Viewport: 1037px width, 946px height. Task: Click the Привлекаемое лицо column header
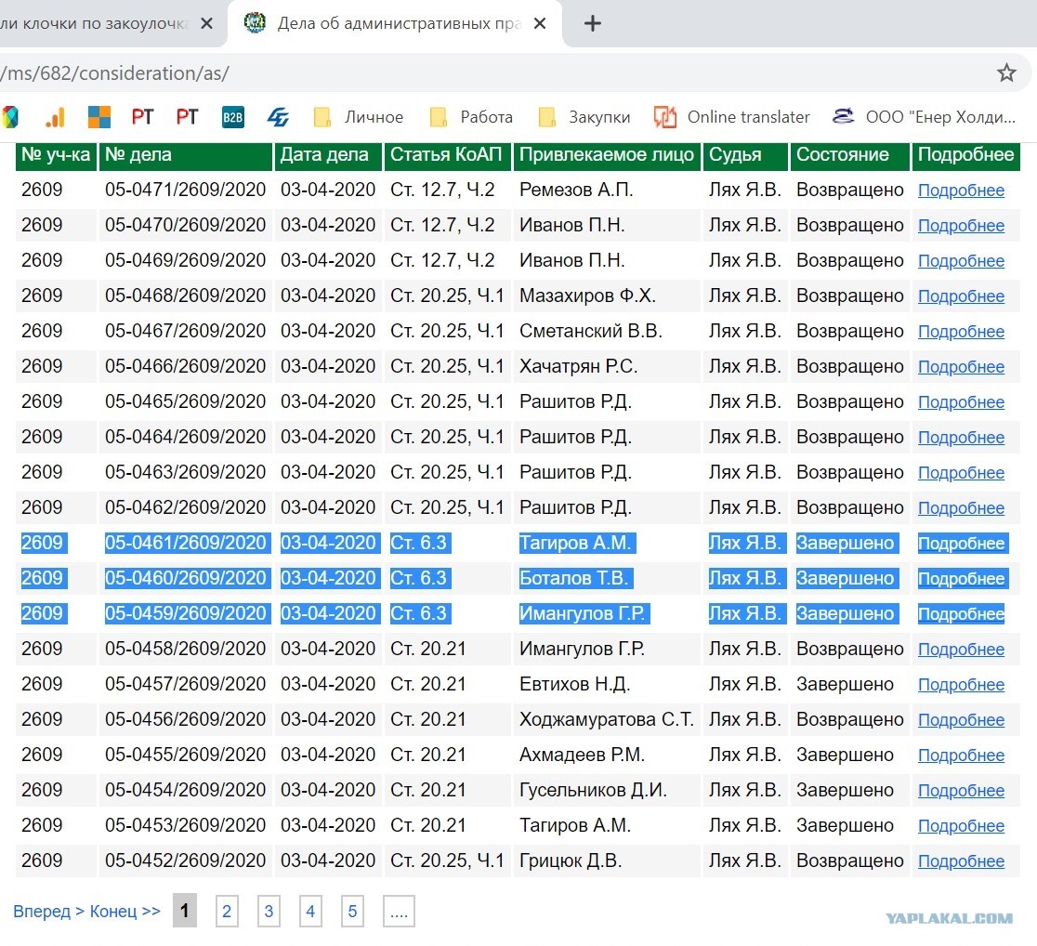click(607, 155)
